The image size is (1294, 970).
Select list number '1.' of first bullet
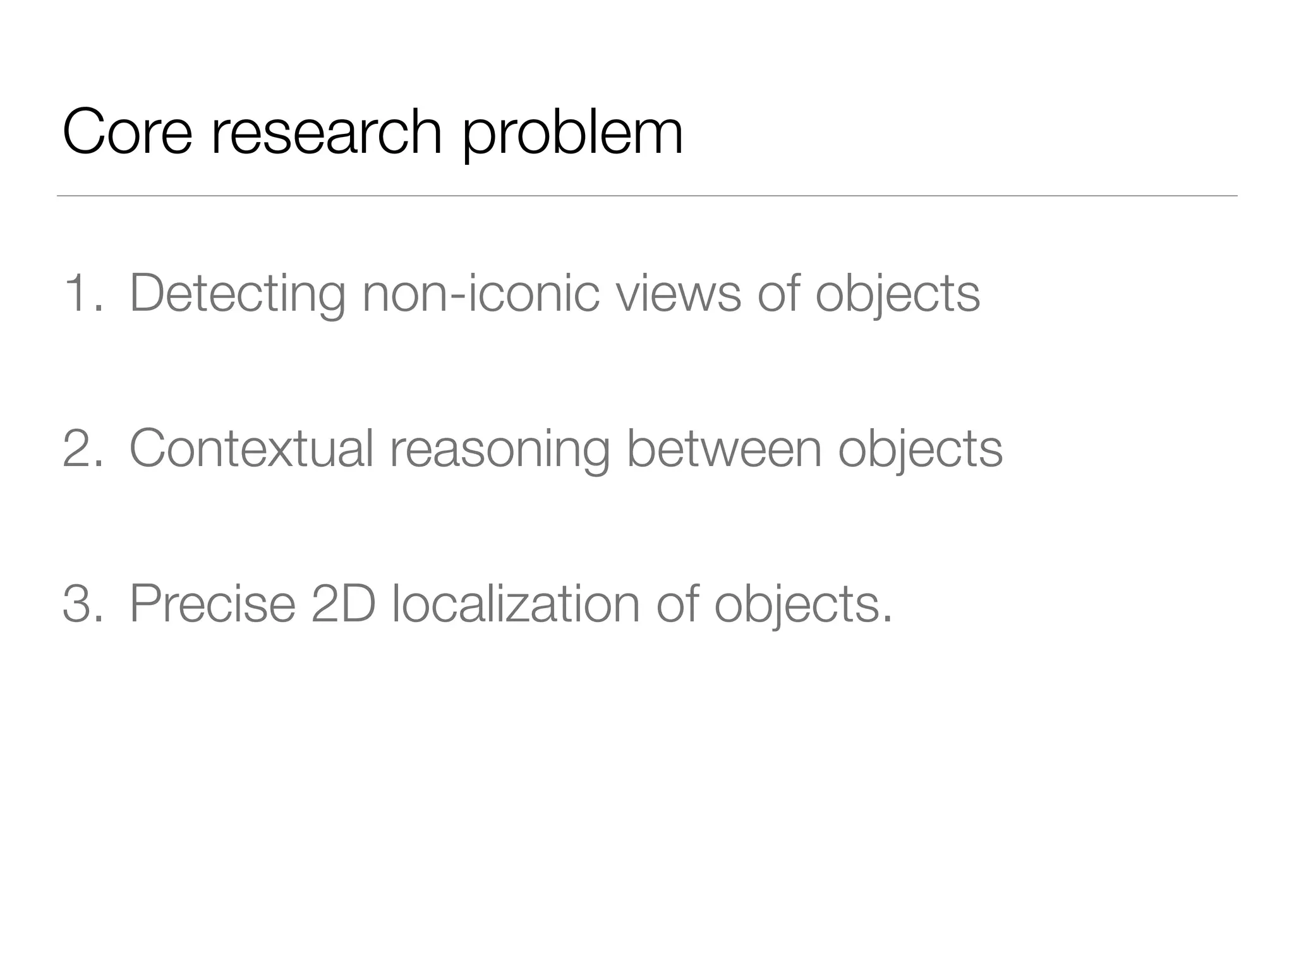click(x=83, y=292)
